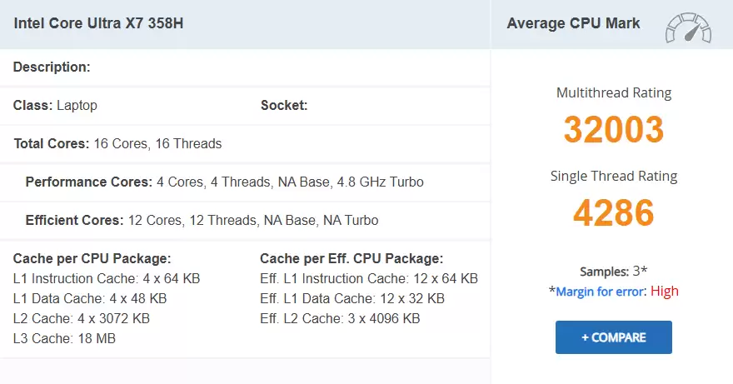Select the Class: Laptop text
This screenshot has width=733, height=384.
pyautogui.click(x=55, y=106)
